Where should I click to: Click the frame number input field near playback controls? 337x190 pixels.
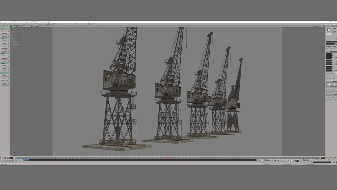click(297, 160)
